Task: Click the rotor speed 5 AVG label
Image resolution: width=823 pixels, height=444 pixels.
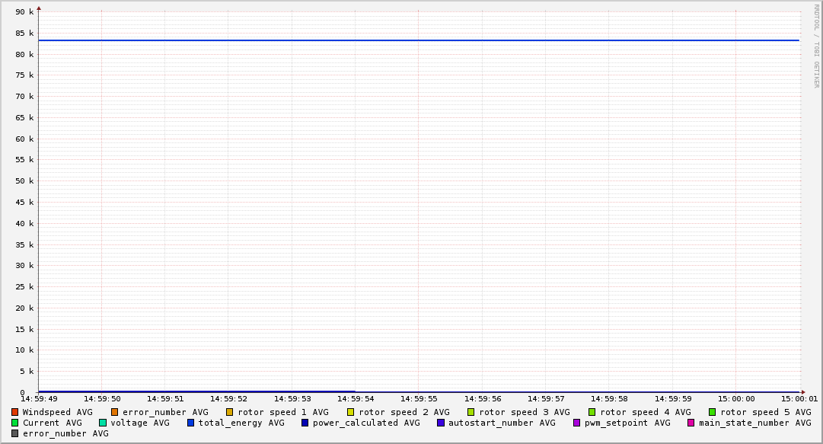Action: 765,412
